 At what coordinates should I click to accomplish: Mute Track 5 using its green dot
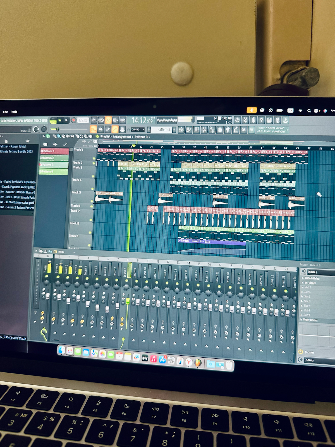click(x=92, y=201)
